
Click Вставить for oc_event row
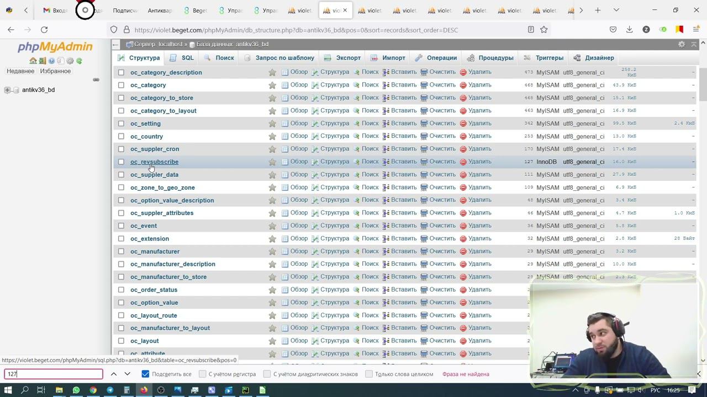coord(399,226)
